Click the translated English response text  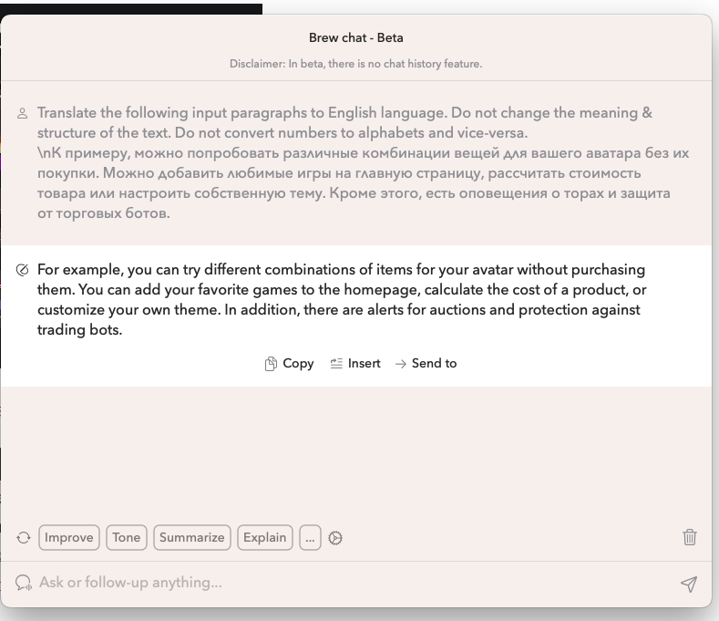click(342, 300)
